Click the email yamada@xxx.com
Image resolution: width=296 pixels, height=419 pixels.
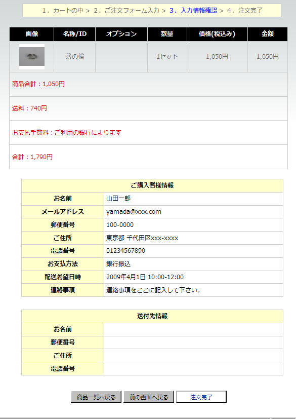(134, 212)
